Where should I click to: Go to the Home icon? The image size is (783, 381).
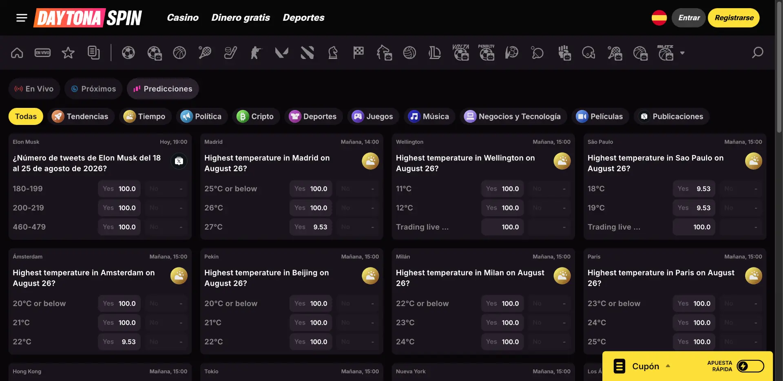pos(17,53)
